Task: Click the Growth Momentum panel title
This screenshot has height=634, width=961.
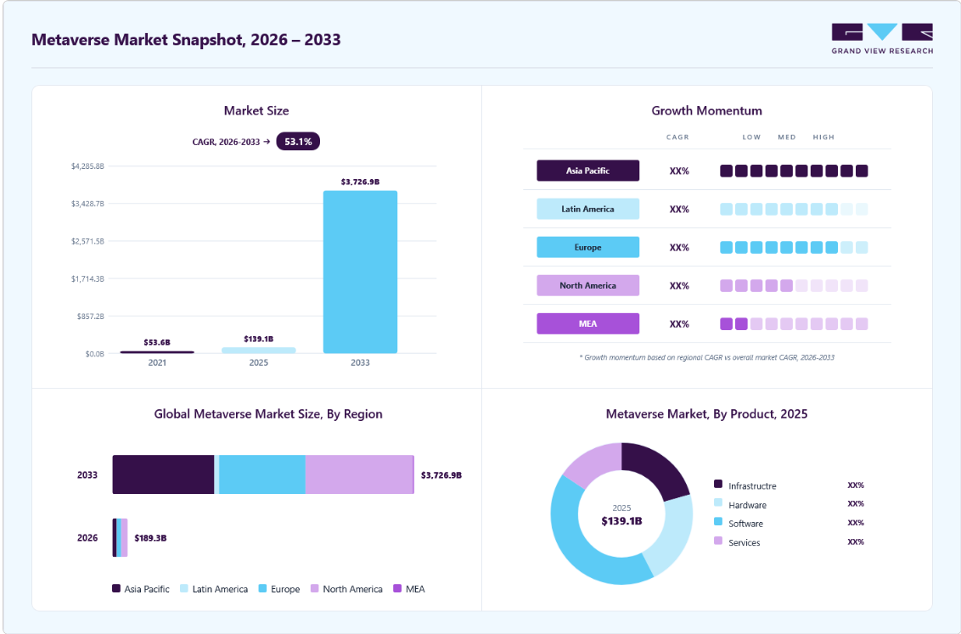Action: coord(706,111)
